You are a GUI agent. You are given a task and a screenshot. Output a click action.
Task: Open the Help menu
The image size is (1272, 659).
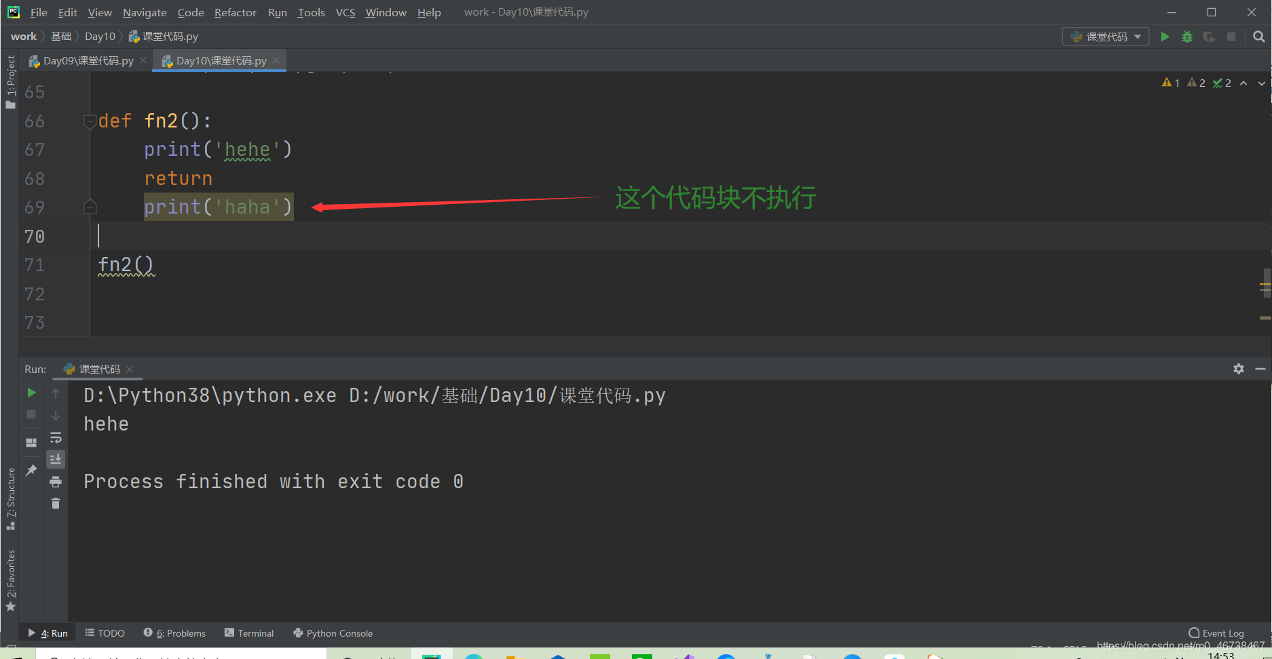429,12
